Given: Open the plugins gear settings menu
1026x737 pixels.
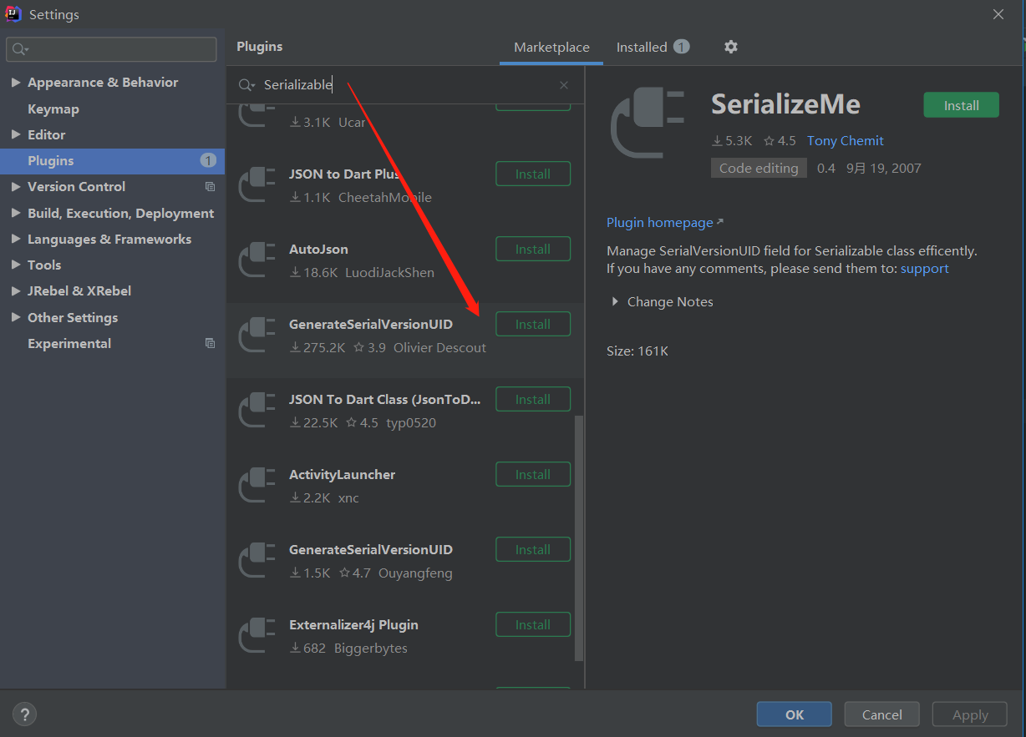Looking at the screenshot, I should (731, 47).
